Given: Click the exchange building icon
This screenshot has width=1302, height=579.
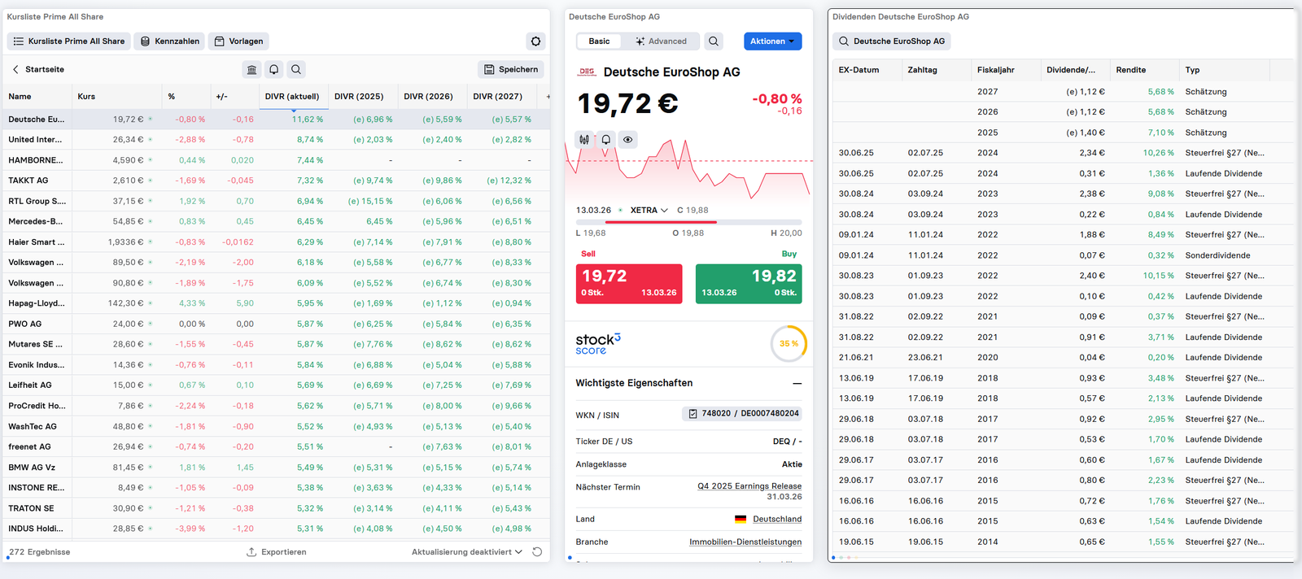Looking at the screenshot, I should click(251, 70).
